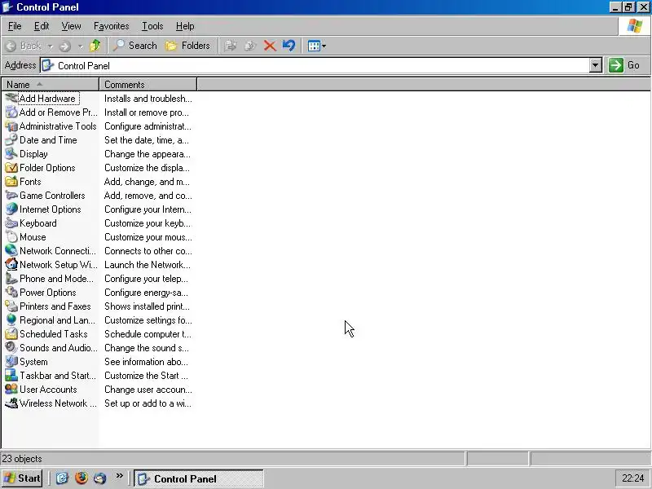
Task: Open the Tools menu
Action: pyautogui.click(x=152, y=26)
